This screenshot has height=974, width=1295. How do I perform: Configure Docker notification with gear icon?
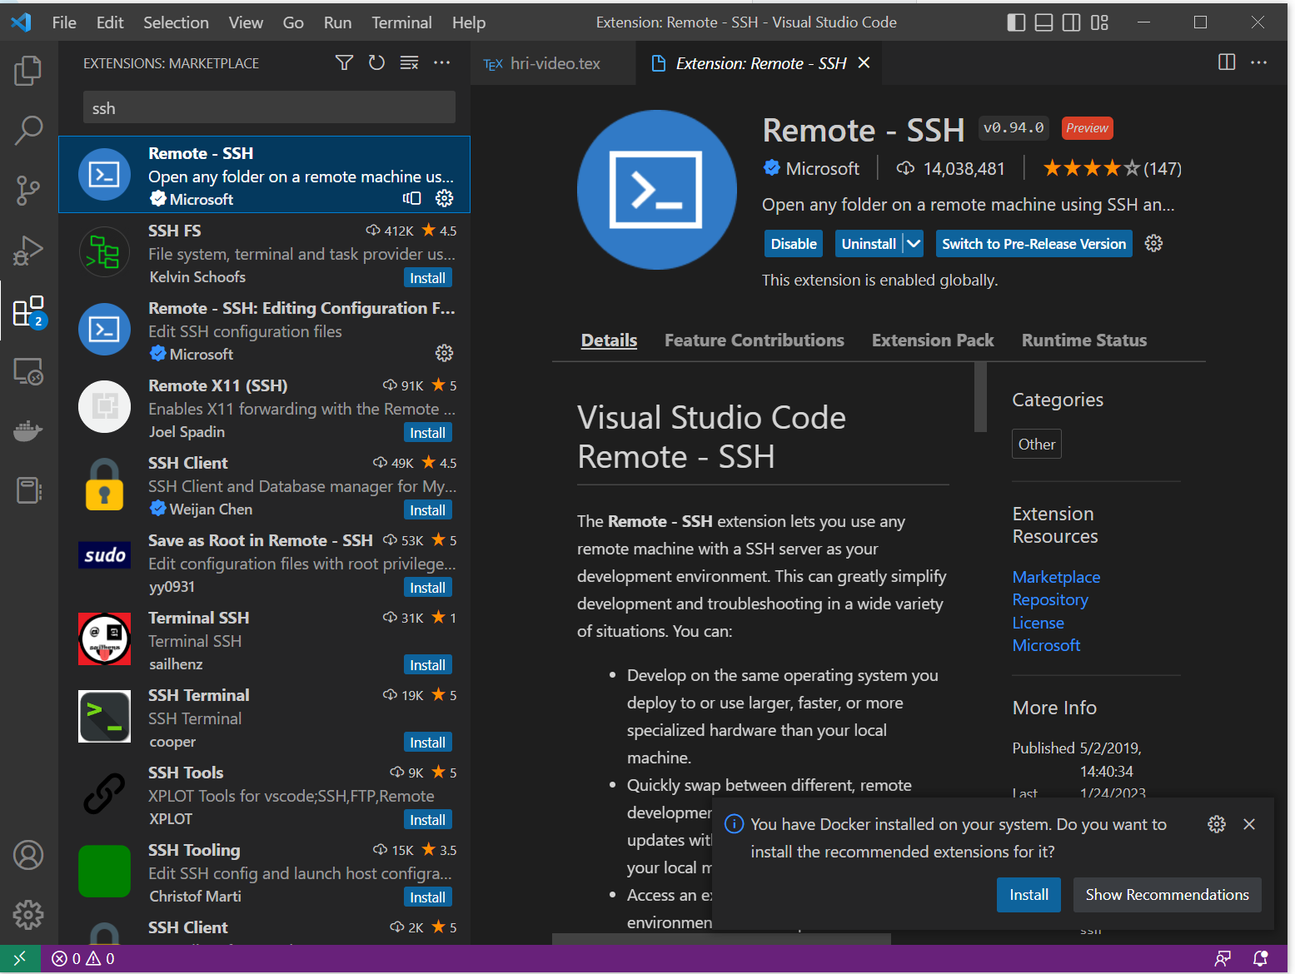pos(1217,824)
